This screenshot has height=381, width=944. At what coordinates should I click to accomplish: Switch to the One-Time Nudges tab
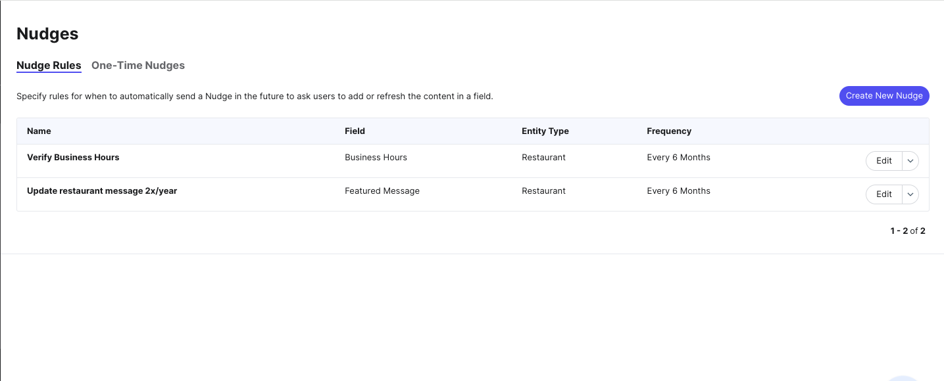pos(137,66)
